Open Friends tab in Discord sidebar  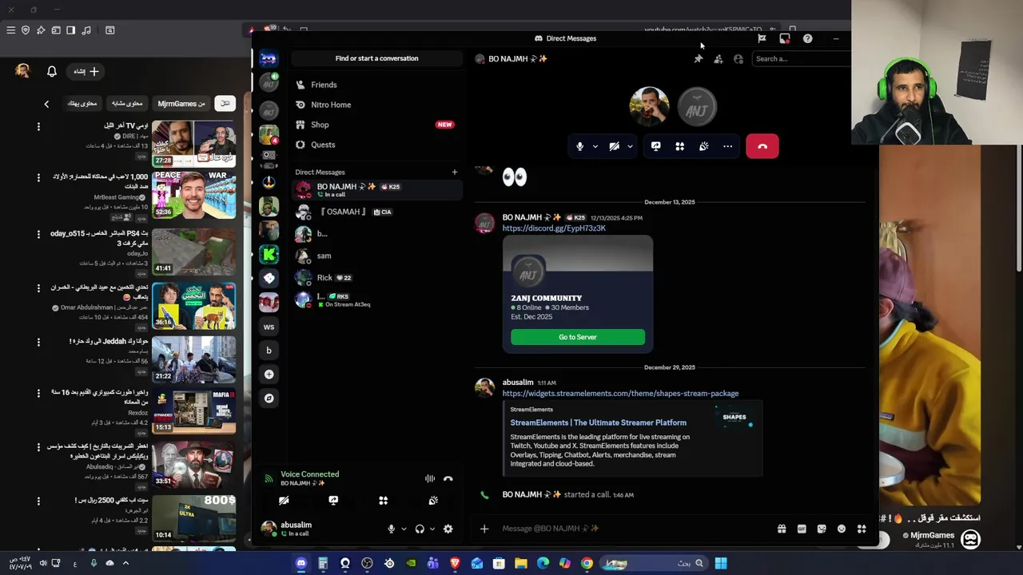pos(376,85)
